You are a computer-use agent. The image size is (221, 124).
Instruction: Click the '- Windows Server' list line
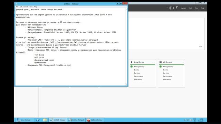[35, 27]
